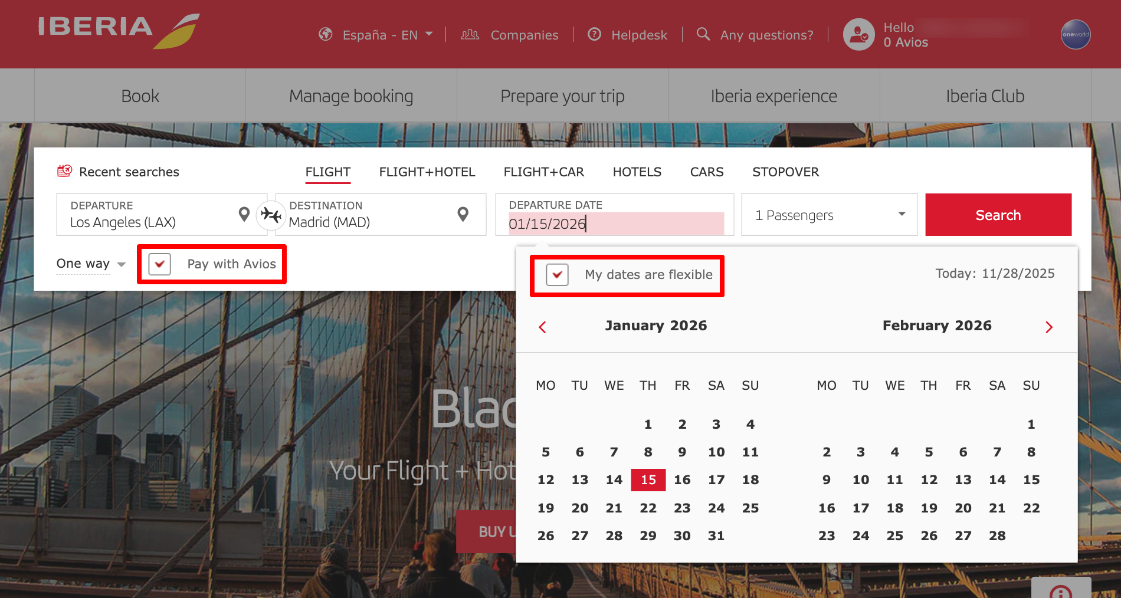Select February 14 in the calendar
This screenshot has height=598, width=1121.
tap(997, 479)
